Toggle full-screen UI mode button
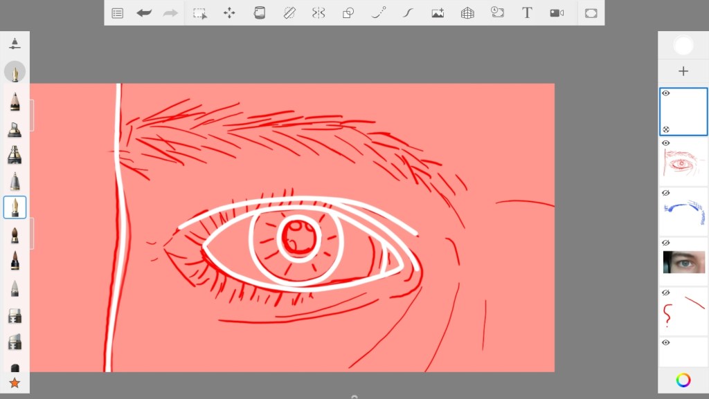The width and height of the screenshot is (709, 399). click(591, 13)
